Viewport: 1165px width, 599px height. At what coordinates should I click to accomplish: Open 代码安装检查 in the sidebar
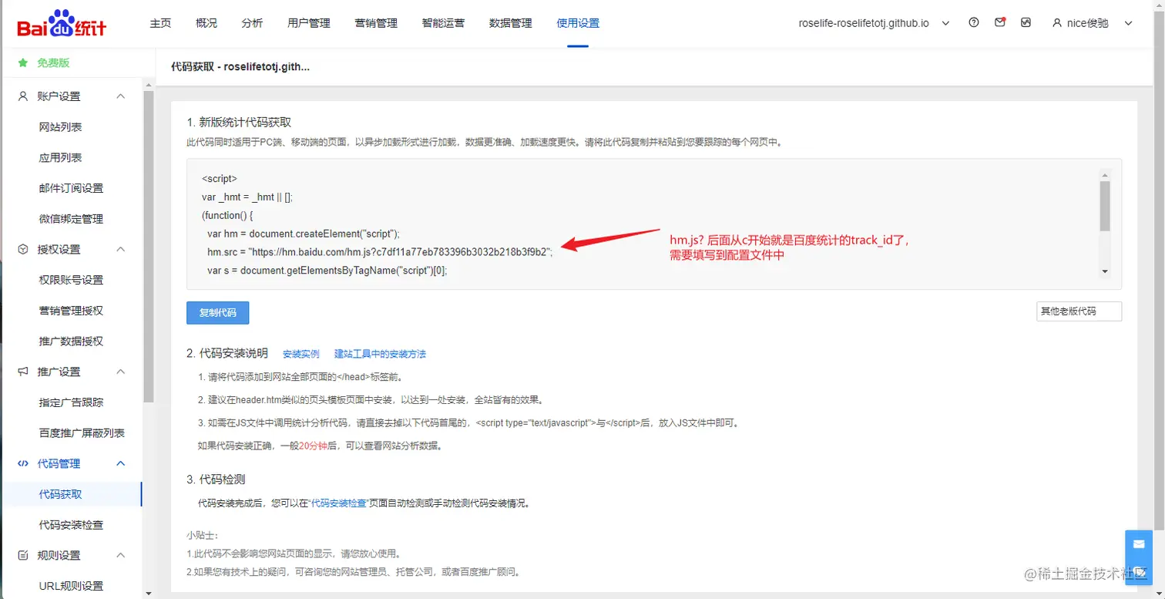[71, 525]
